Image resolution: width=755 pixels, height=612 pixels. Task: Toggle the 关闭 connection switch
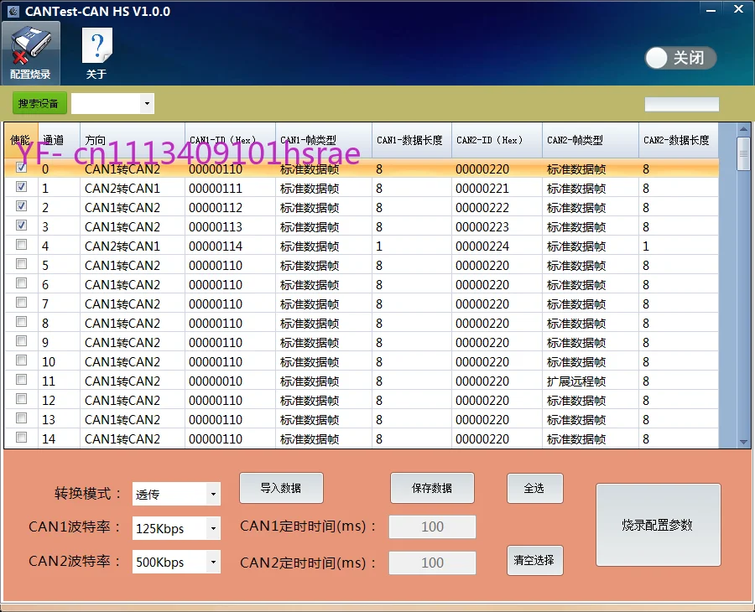(x=680, y=58)
